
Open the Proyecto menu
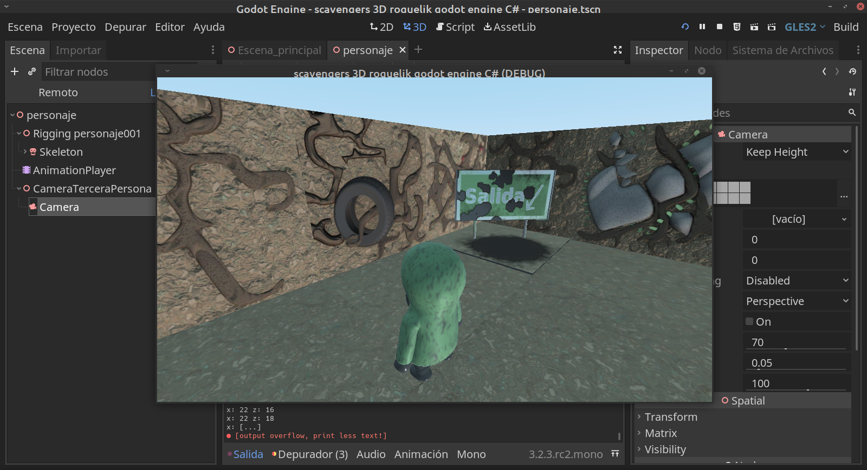pos(74,27)
